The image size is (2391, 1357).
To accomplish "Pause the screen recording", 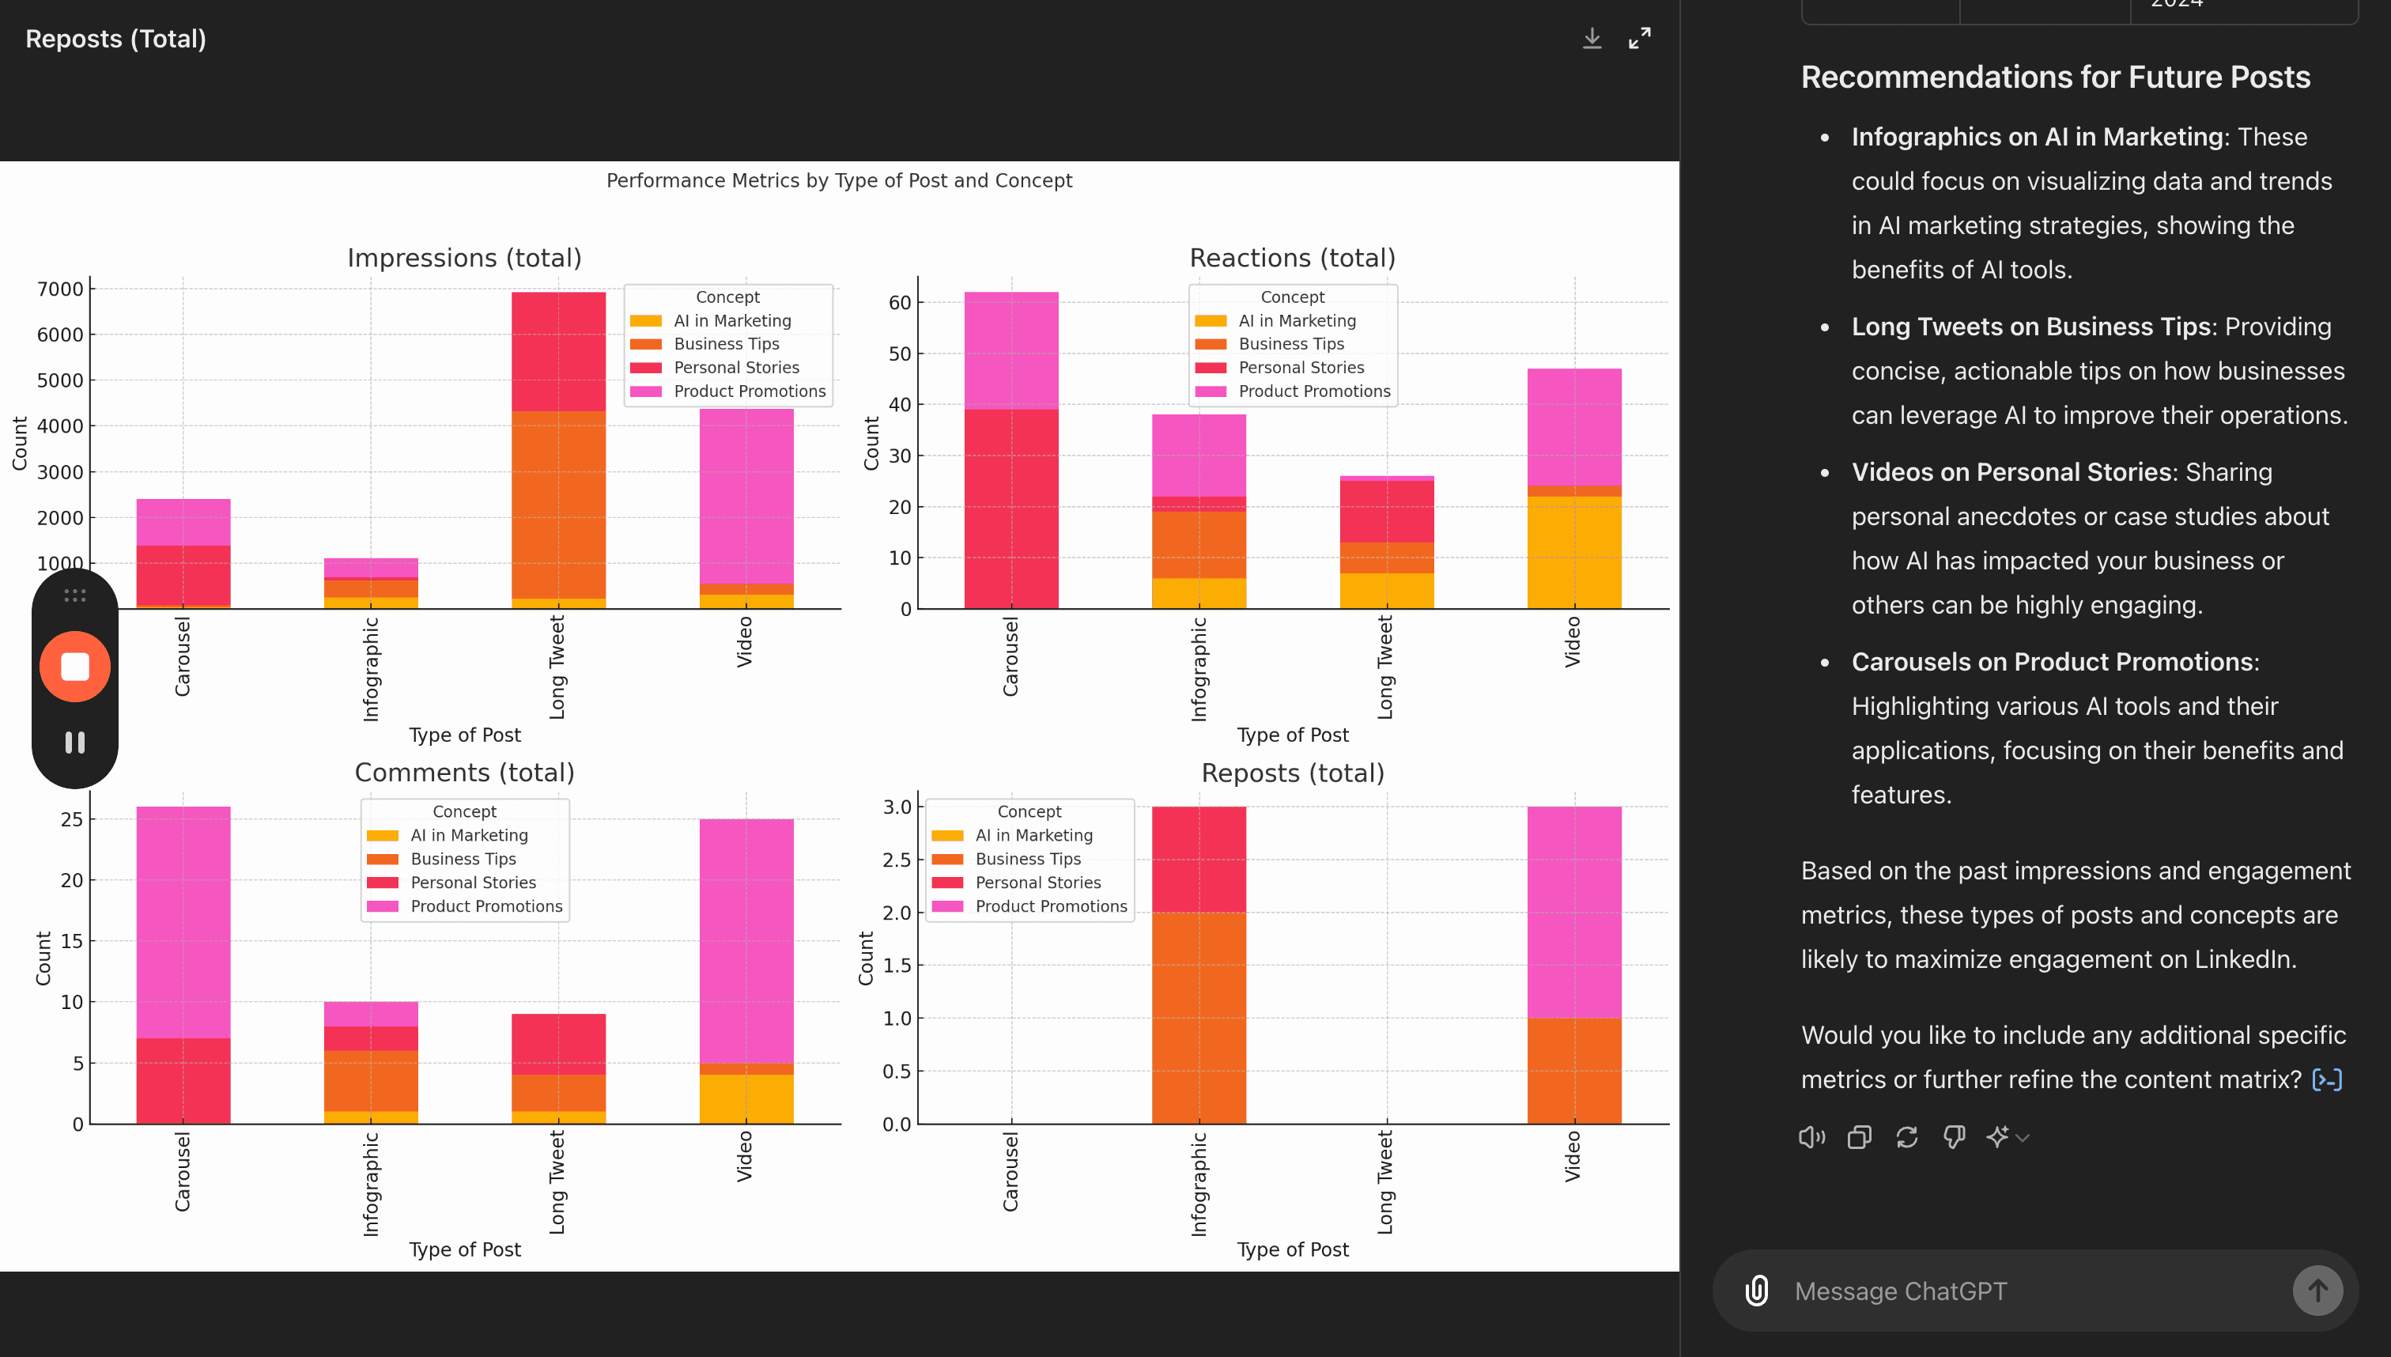I will point(74,742).
